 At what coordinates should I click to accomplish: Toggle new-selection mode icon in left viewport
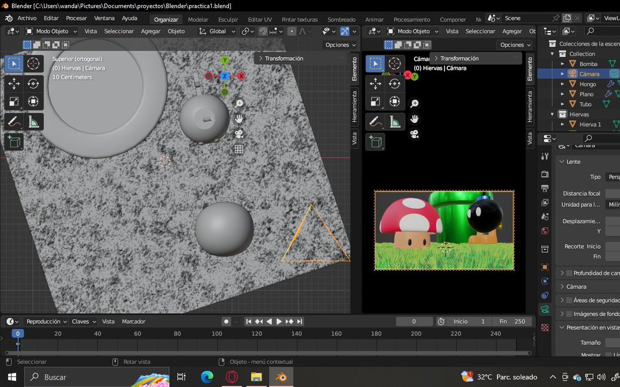click(x=27, y=45)
